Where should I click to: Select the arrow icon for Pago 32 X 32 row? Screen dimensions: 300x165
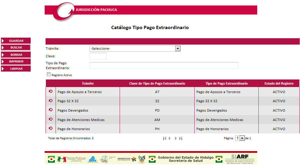(x=51, y=101)
